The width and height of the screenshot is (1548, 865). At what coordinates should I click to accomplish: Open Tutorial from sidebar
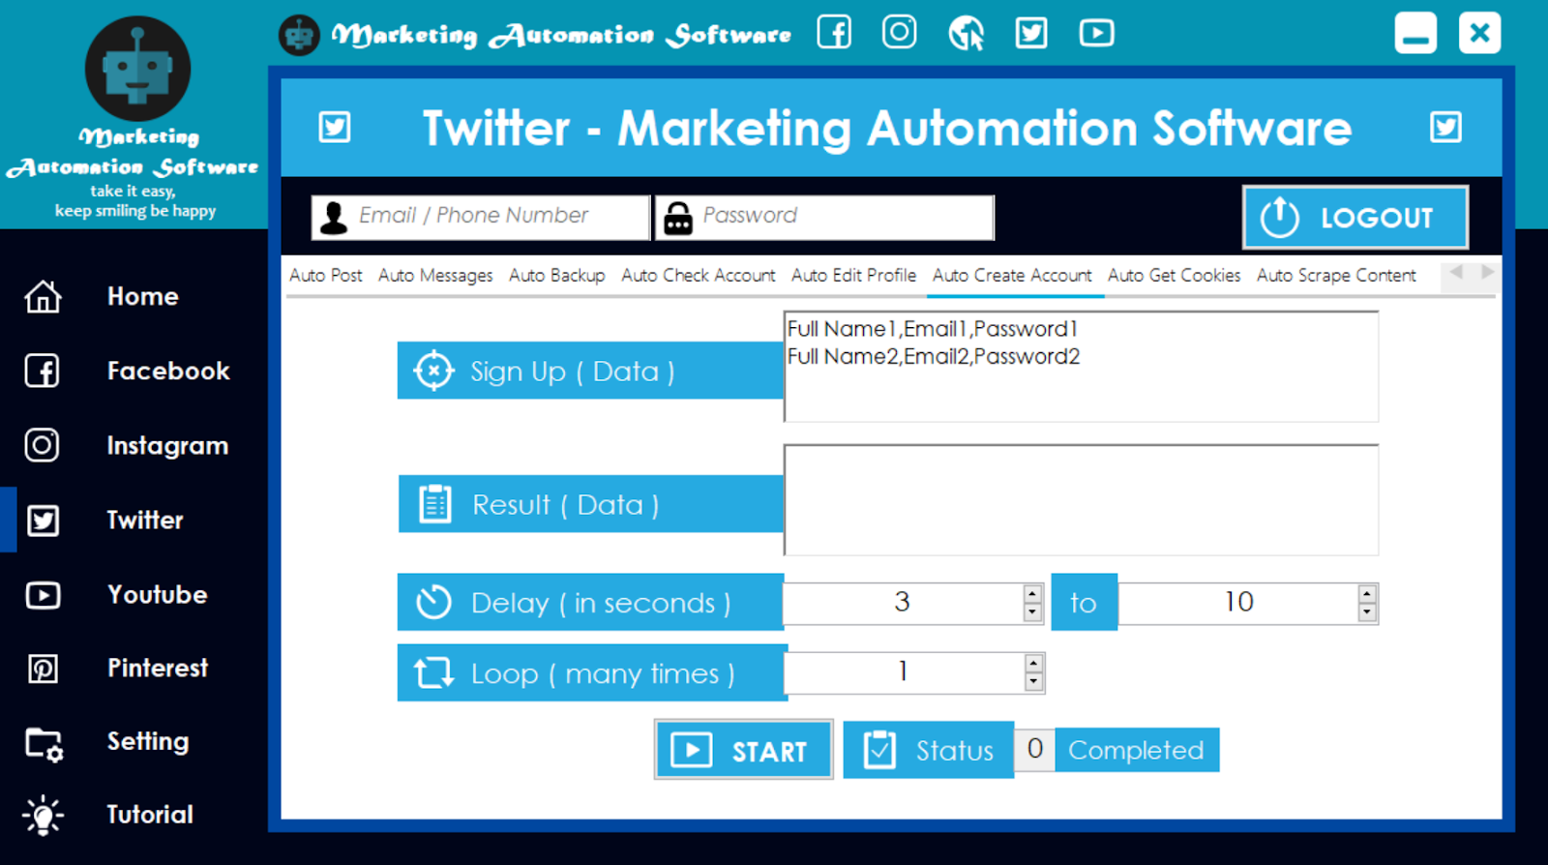click(x=150, y=815)
